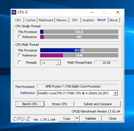Click the Close button at bottom
This screenshot has height=131, width=134.
[112, 118]
